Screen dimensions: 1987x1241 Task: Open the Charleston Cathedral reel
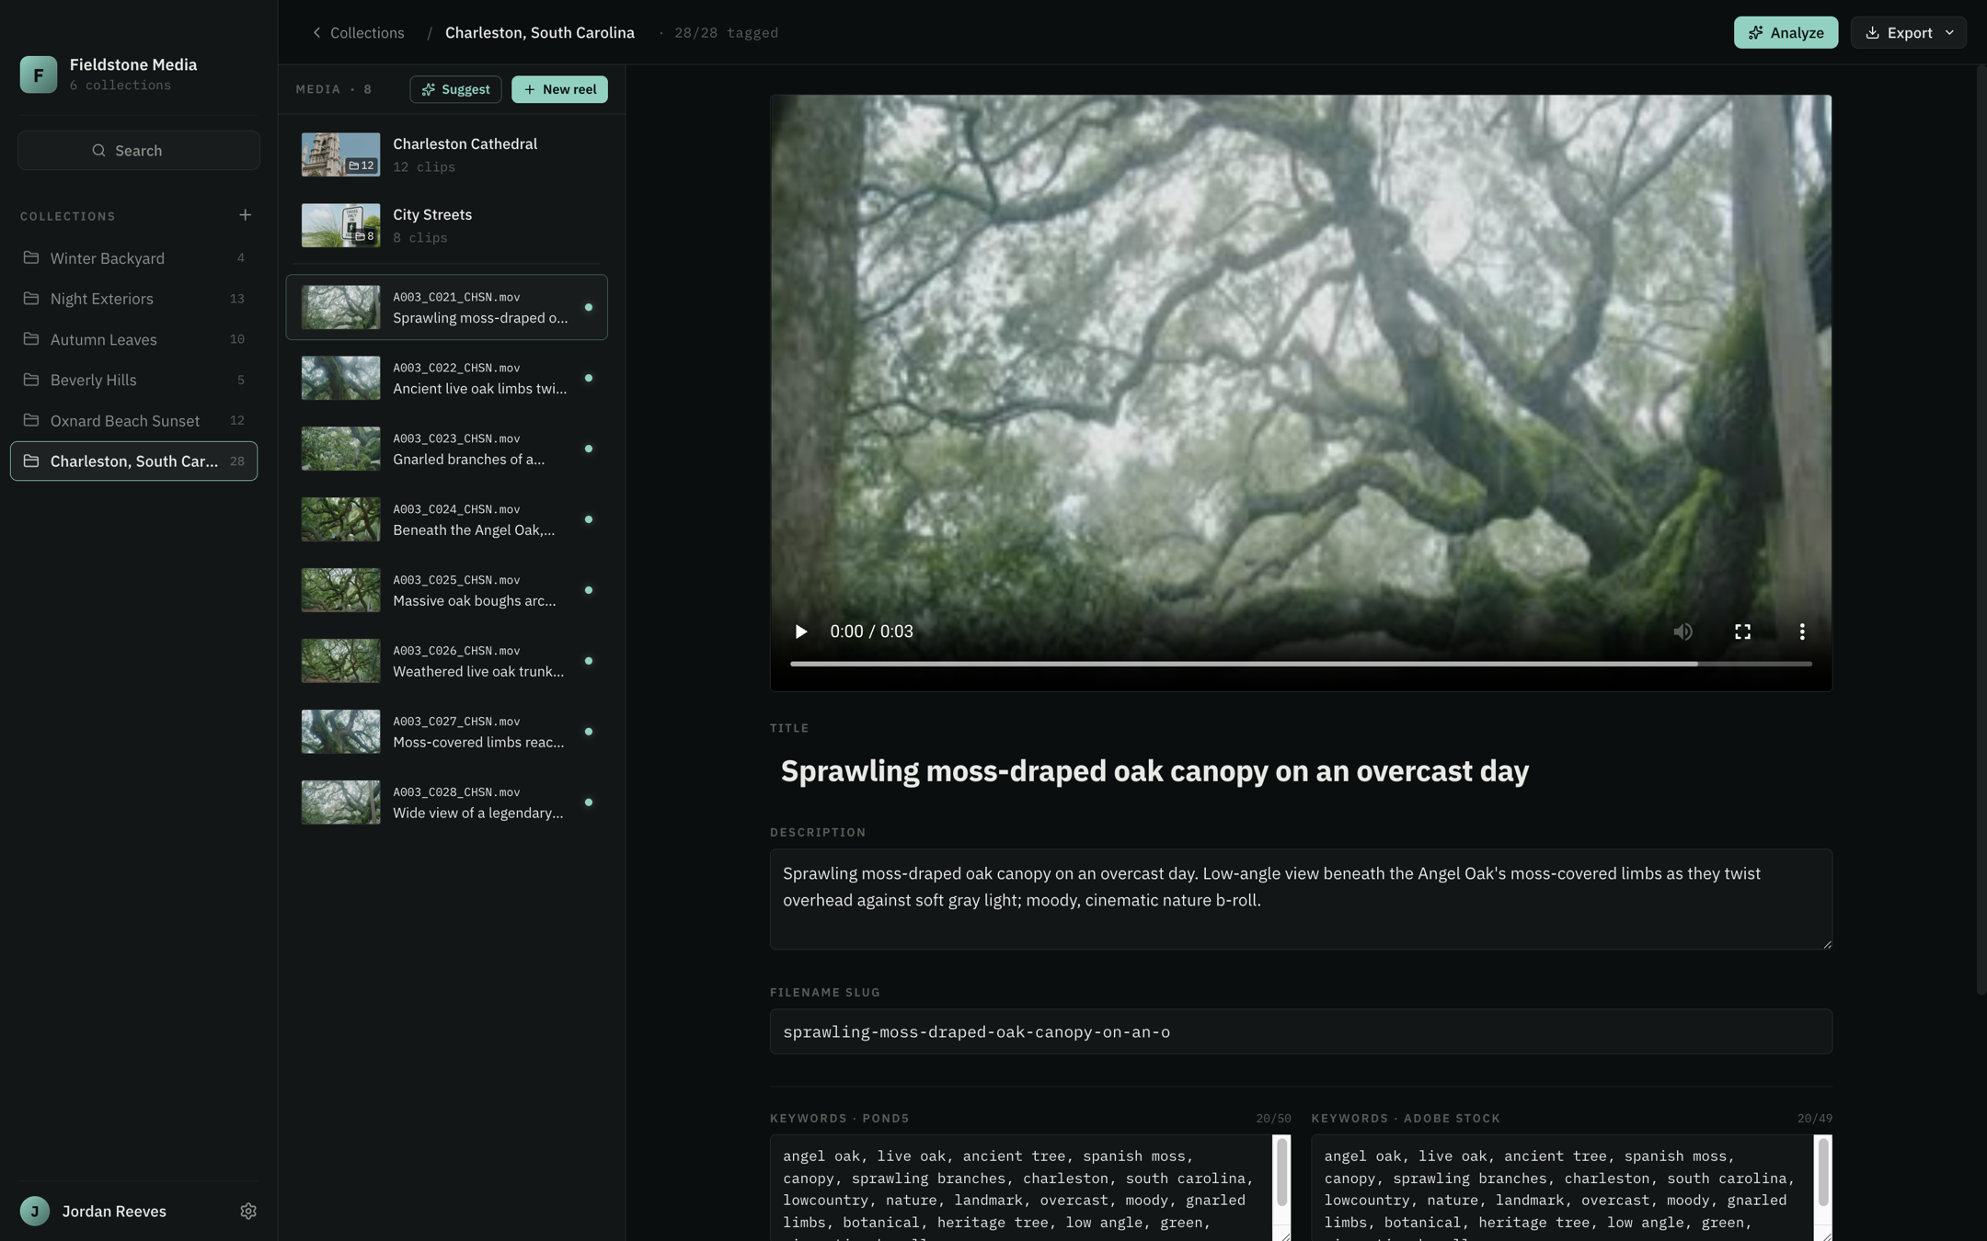coord(446,154)
